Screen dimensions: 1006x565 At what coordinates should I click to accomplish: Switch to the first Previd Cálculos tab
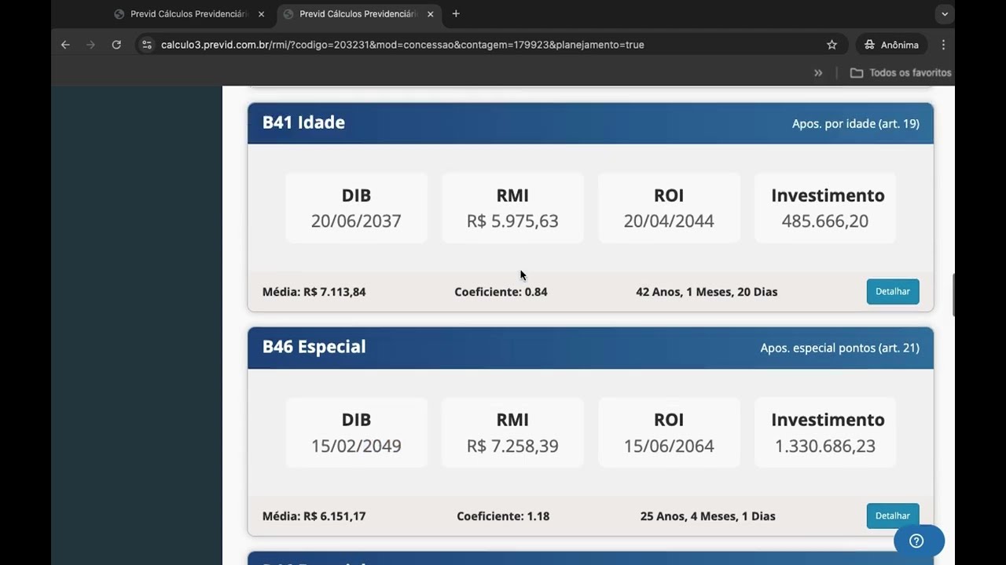click(189, 14)
